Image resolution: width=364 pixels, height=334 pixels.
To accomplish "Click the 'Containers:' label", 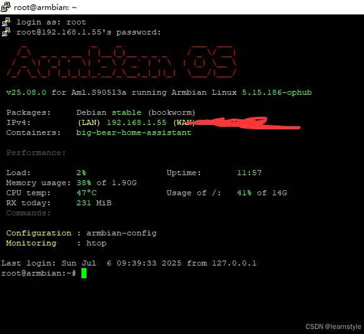I will (x=33, y=133).
